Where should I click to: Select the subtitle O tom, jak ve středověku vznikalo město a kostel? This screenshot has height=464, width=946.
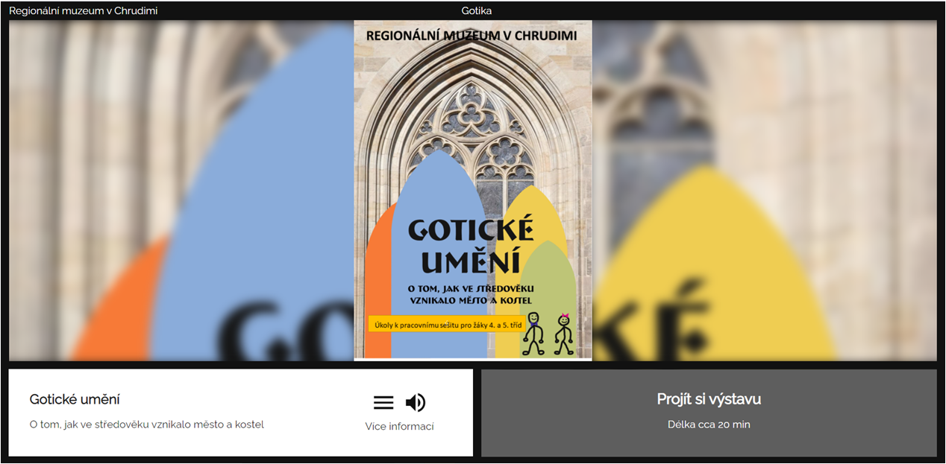[147, 425]
